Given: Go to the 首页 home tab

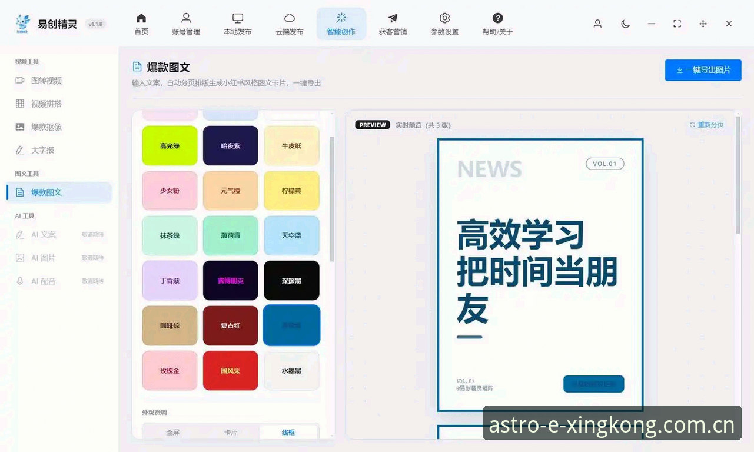Looking at the screenshot, I should [x=141, y=24].
